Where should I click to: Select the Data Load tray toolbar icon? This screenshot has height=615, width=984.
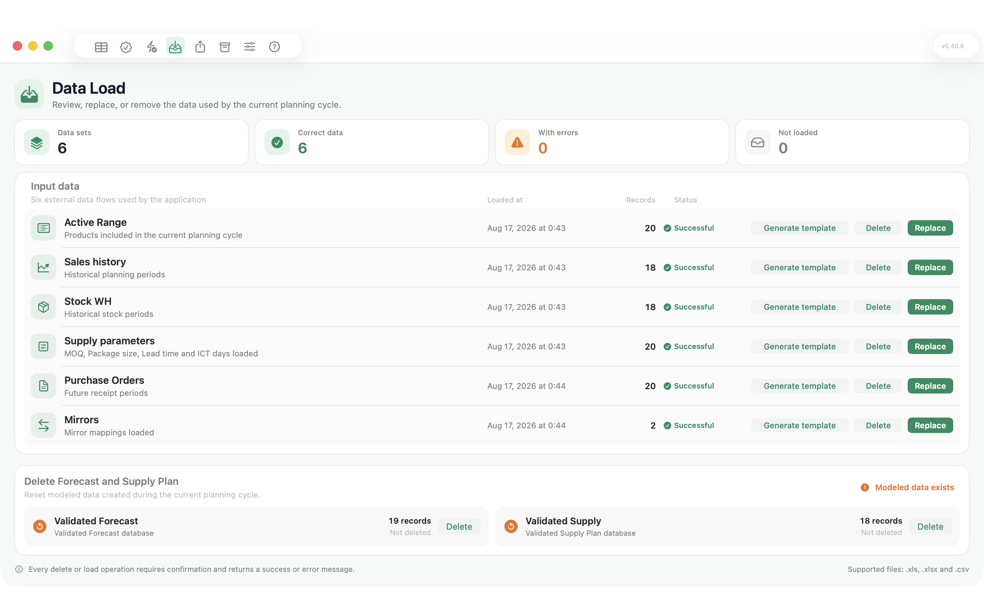pyautogui.click(x=175, y=47)
